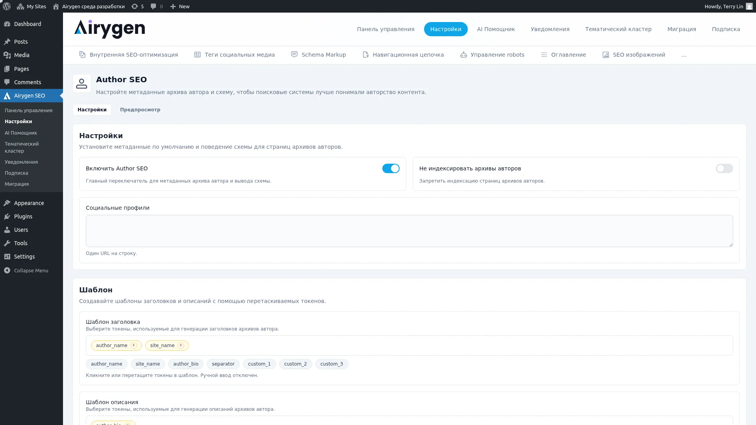This screenshot has width=756, height=425.
Task: Go to Posts in the sidebar
Action: coord(31,42)
